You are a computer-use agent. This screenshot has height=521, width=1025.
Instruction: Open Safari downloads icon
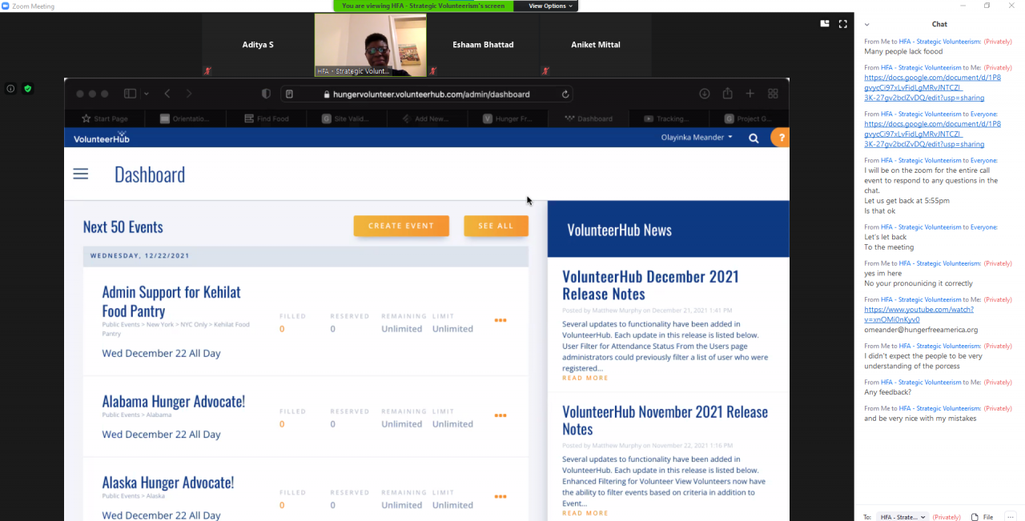[x=705, y=94]
